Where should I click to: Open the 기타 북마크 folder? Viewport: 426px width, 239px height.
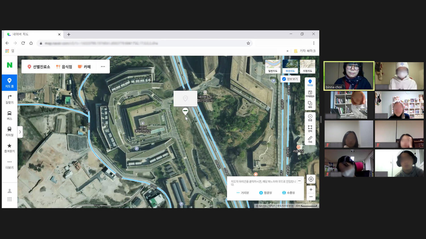coord(305,51)
